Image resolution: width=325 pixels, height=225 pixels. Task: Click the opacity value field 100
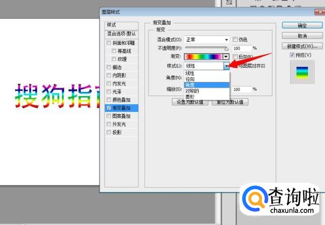pyautogui.click(x=242, y=49)
